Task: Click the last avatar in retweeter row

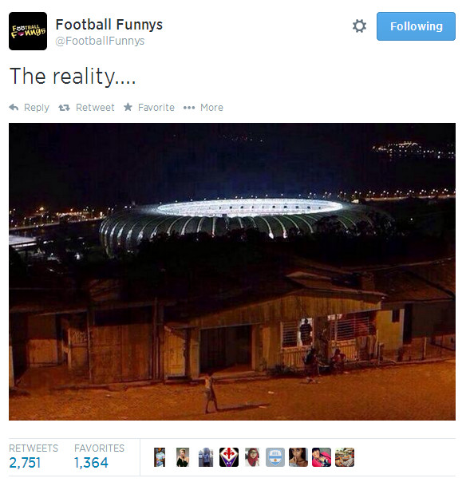Action: click(x=345, y=457)
